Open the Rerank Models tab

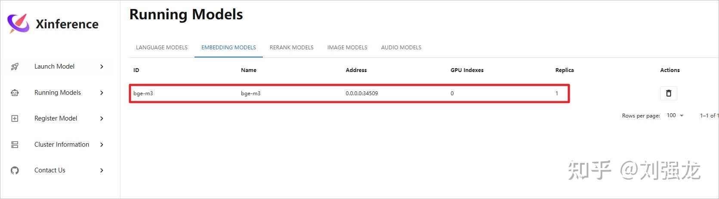291,48
